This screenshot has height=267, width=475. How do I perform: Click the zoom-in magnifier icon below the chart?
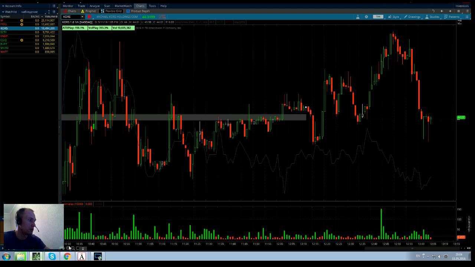click(68, 248)
